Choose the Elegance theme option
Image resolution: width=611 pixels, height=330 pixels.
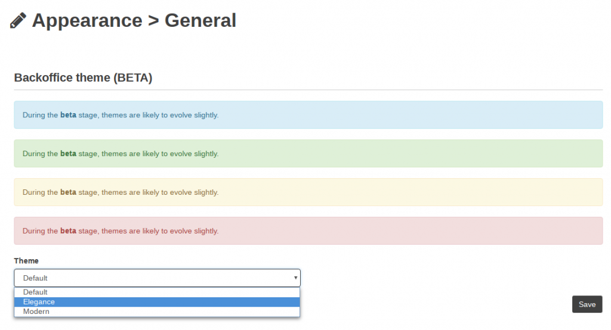coord(39,302)
